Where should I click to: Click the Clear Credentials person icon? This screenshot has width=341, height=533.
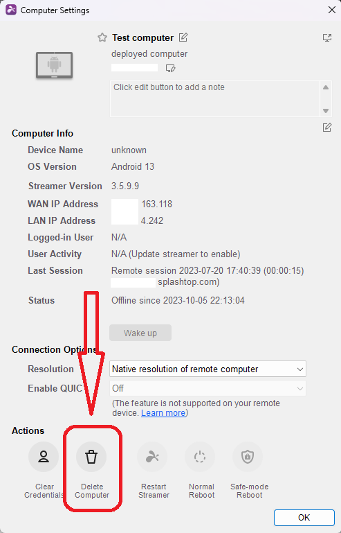point(44,457)
